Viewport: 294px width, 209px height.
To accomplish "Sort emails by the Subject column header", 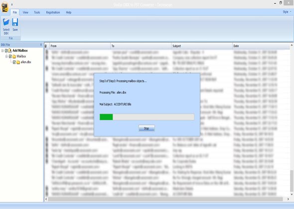I will pos(202,46).
